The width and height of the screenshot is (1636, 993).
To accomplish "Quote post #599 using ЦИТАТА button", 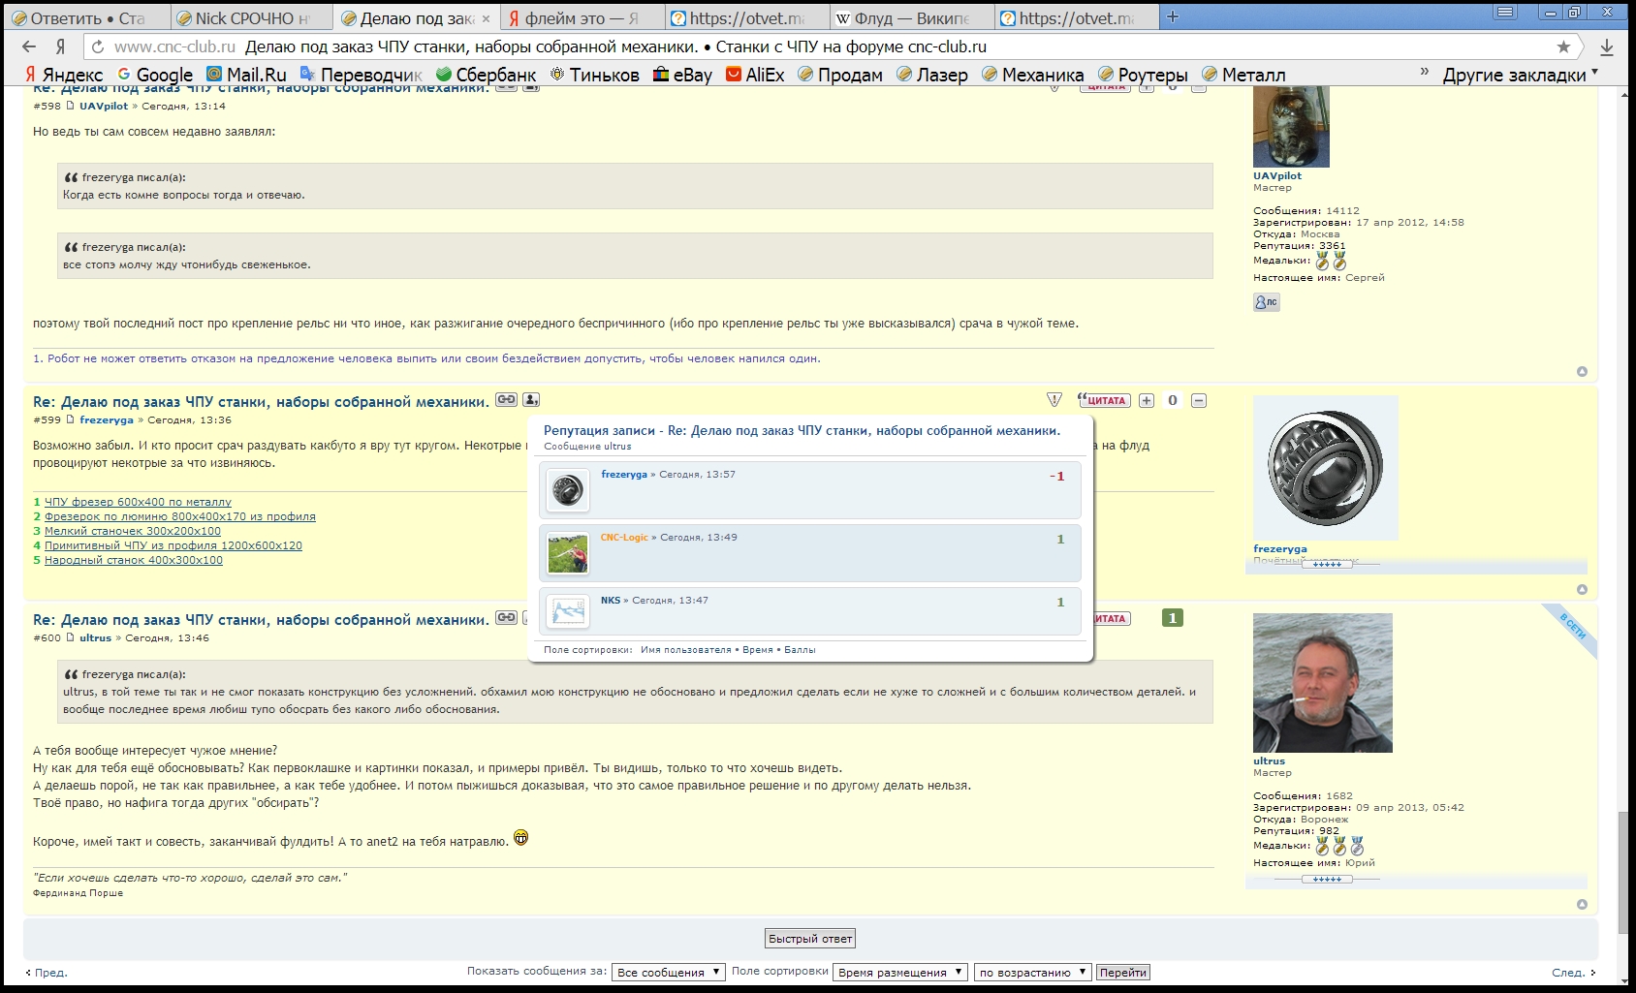I will pos(1104,400).
